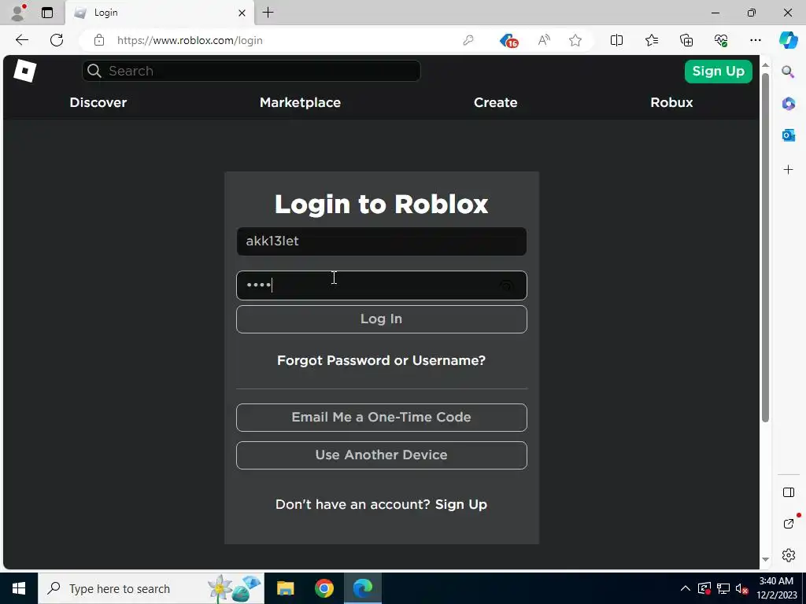806x604 pixels.
Task: Open Browser essentials heart icon
Action: click(721, 40)
